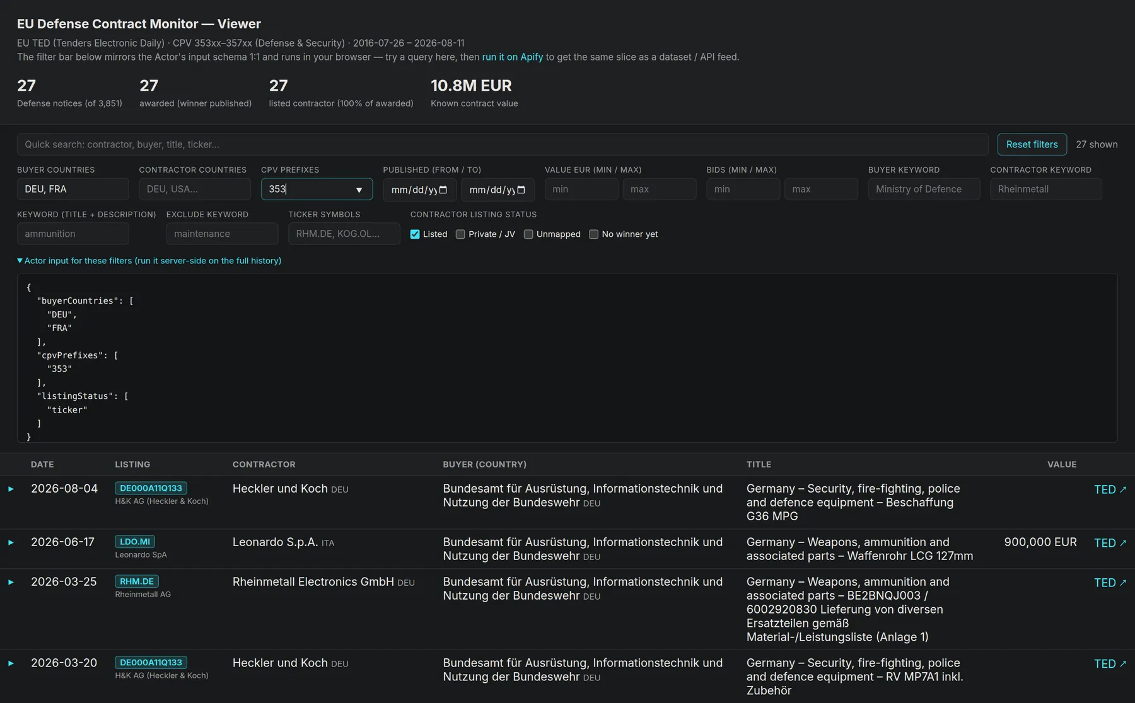Image resolution: width=1135 pixels, height=703 pixels.
Task: Check the No winner yet option
Action: (593, 234)
